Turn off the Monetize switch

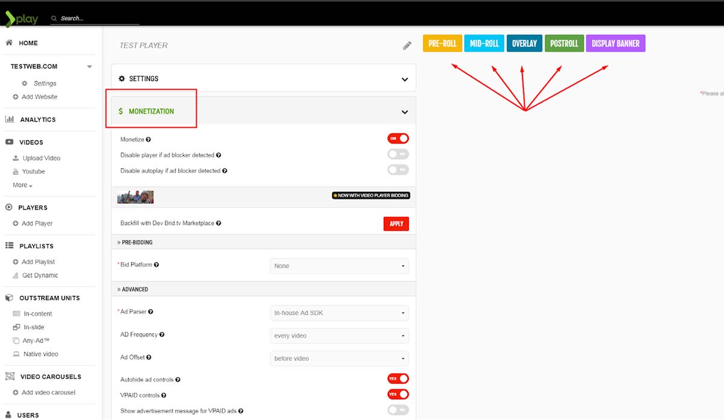[x=398, y=139]
